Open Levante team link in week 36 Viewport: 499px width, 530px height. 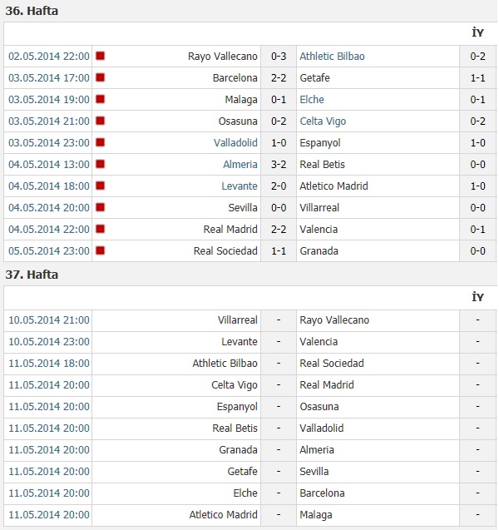click(x=240, y=186)
